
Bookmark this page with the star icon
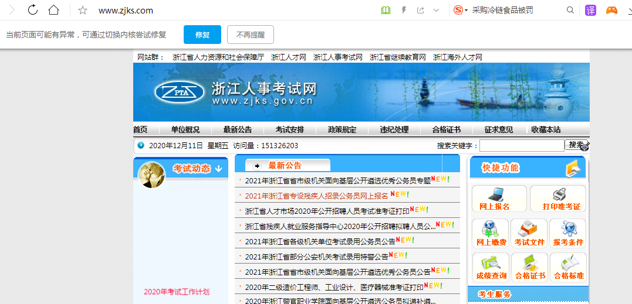[x=83, y=11]
